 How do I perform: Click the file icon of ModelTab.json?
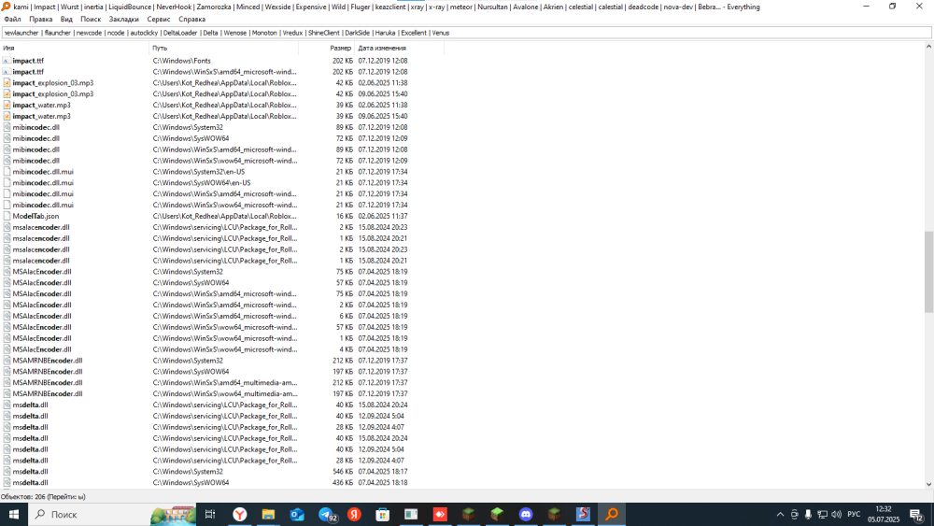click(7, 216)
